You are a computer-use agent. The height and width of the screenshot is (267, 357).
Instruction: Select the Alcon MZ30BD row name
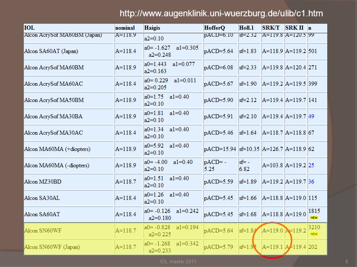[43, 182]
